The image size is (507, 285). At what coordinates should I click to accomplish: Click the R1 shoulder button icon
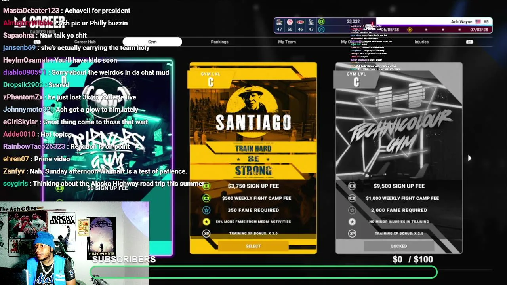(469, 42)
